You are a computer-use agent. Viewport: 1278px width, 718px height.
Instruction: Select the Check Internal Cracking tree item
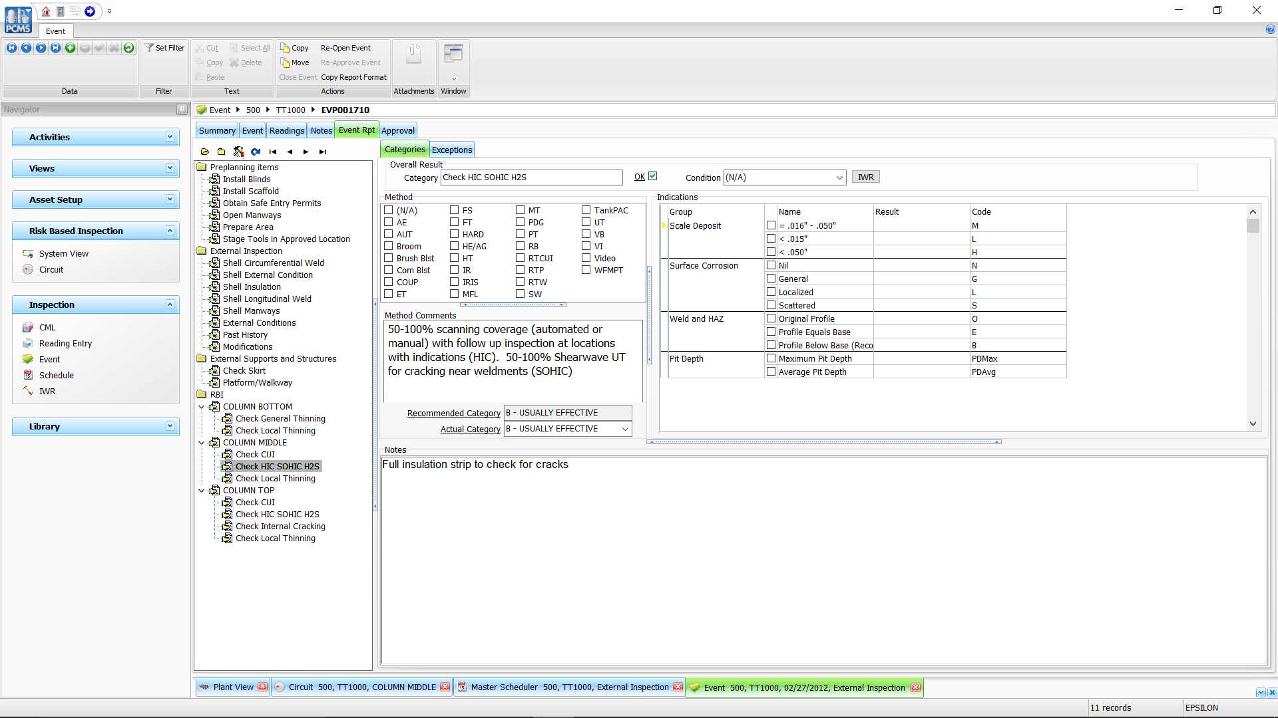(280, 526)
